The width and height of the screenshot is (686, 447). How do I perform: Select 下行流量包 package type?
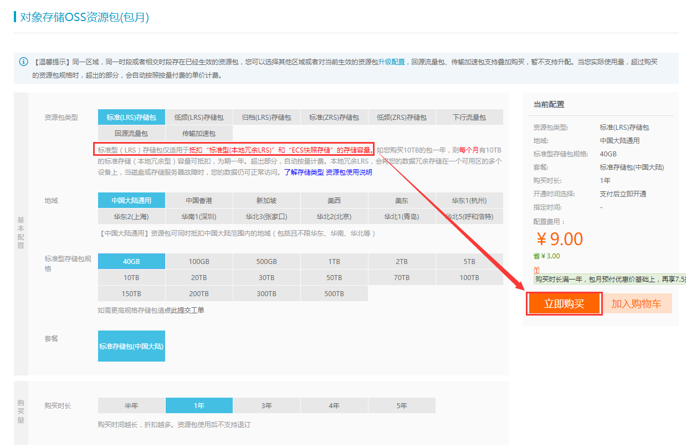click(469, 118)
